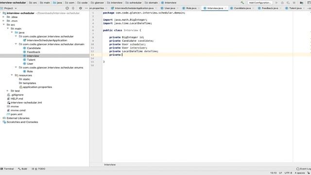This screenshot has height=175, width=311.
Task: Click the Run arrow in top toolbar
Action: click(276, 3)
